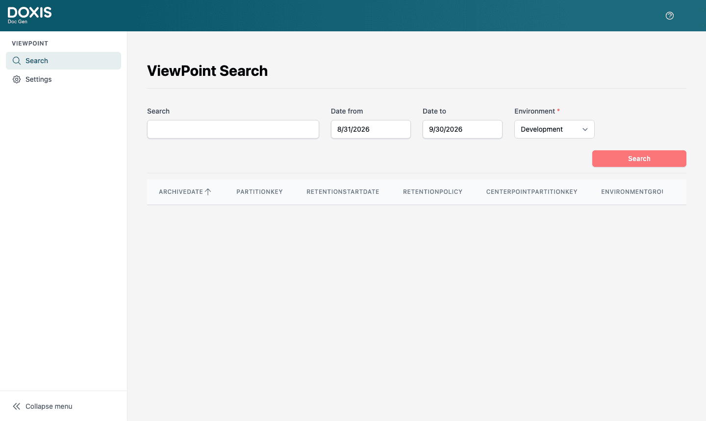
Task: Click the Settings gear icon
Action: click(17, 79)
